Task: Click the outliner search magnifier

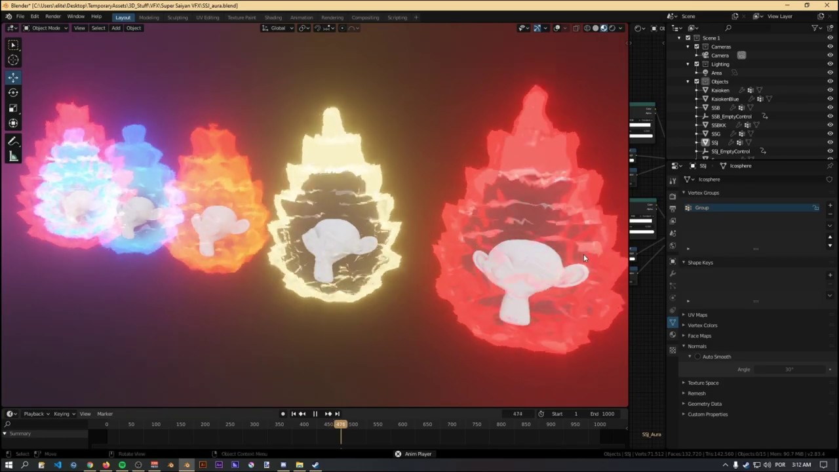Action: point(728,28)
